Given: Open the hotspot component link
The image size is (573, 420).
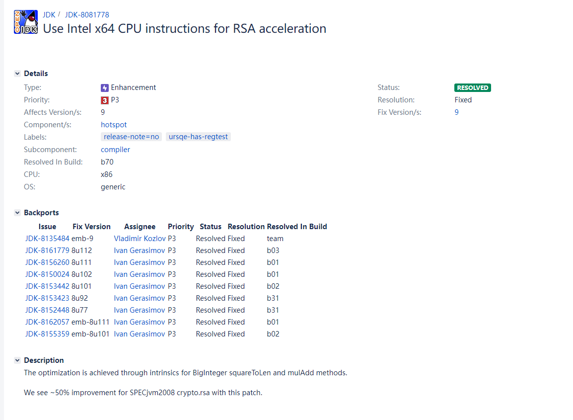Looking at the screenshot, I should (114, 125).
